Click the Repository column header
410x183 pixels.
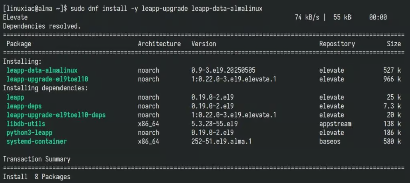coord(337,44)
